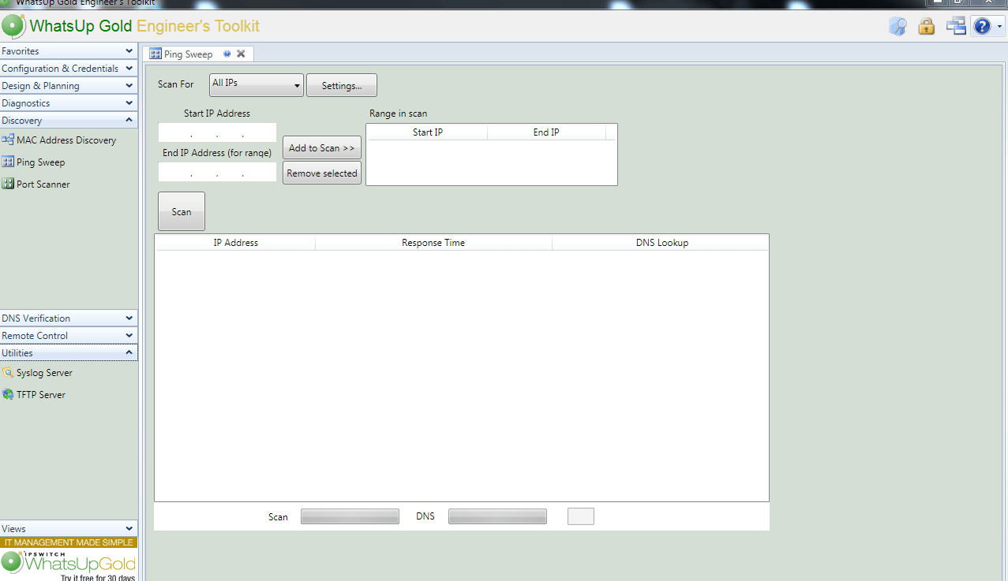Click the Ipswitch WhatsUpGold trial banner
The width and height of the screenshot is (1008, 581).
[x=69, y=560]
